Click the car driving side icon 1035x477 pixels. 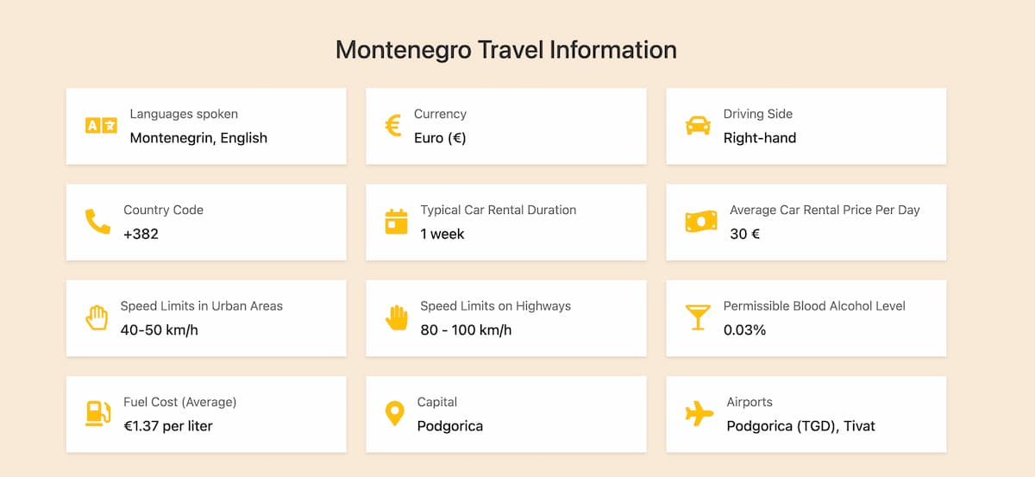coord(698,126)
